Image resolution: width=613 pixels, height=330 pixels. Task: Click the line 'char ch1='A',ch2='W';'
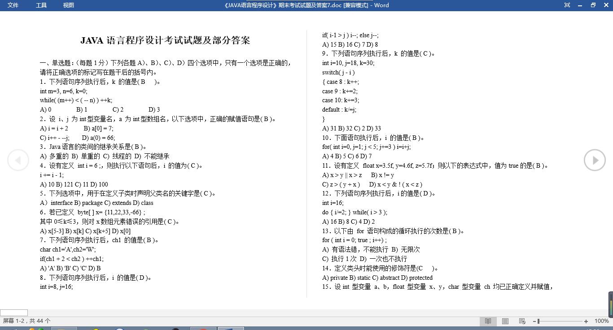click(x=68, y=249)
